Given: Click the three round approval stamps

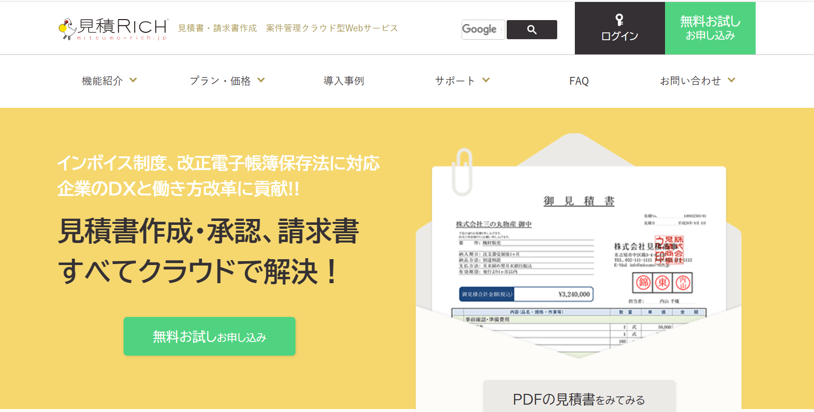Looking at the screenshot, I should point(663,282).
